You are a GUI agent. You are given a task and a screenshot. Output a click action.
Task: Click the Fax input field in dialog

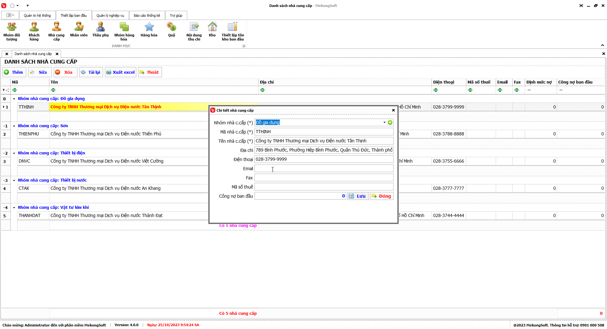coord(324,178)
